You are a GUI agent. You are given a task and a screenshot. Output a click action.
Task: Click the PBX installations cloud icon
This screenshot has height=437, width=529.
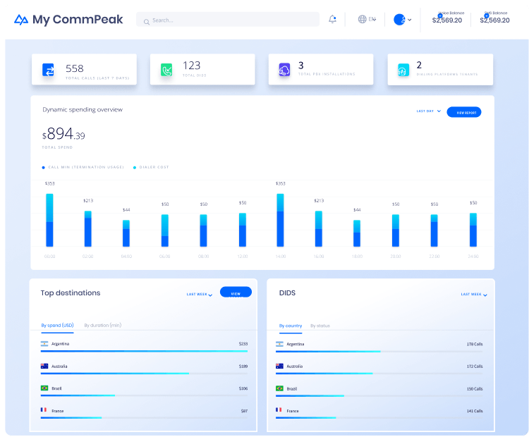click(284, 70)
